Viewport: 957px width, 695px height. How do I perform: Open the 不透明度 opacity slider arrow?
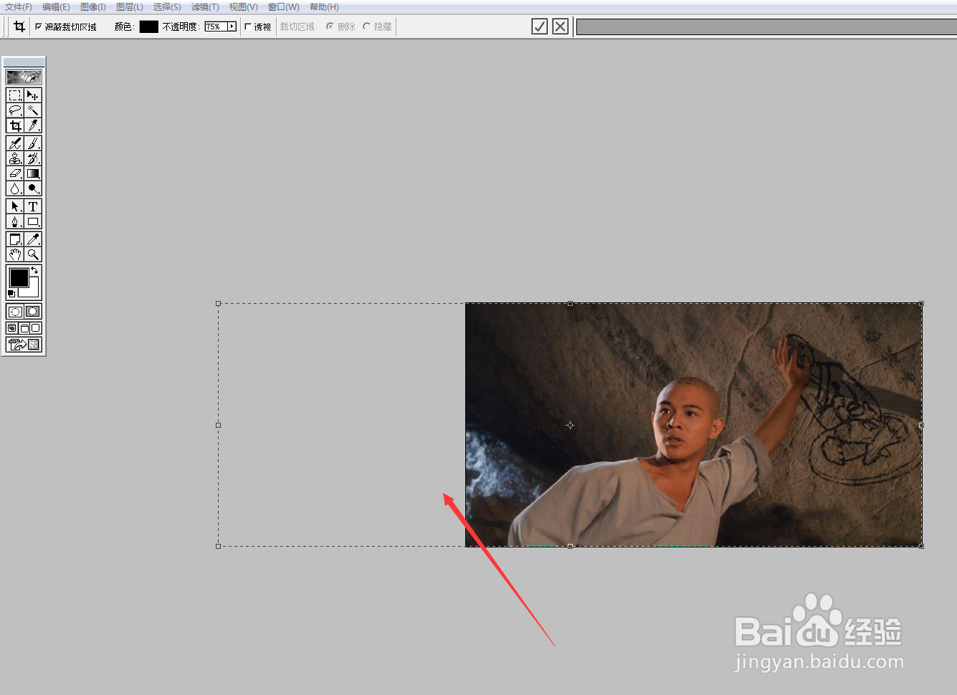tap(232, 27)
